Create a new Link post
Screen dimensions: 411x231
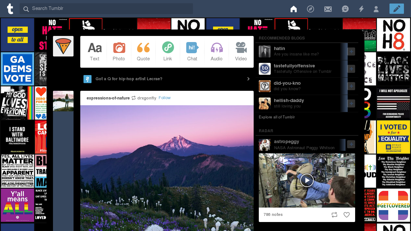tap(168, 52)
